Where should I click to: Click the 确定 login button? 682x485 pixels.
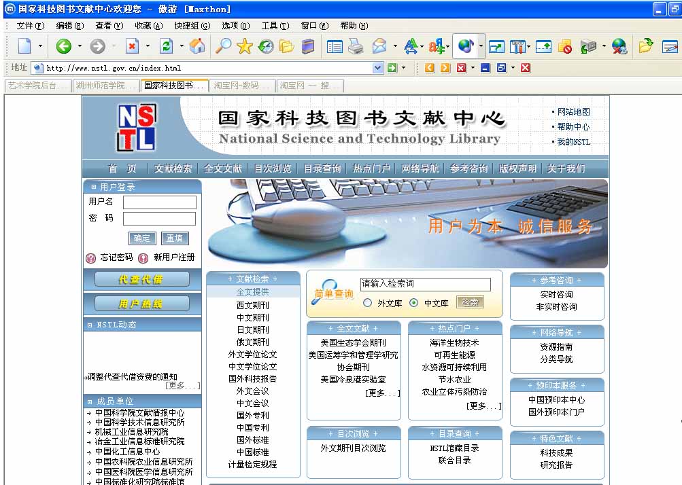click(142, 238)
